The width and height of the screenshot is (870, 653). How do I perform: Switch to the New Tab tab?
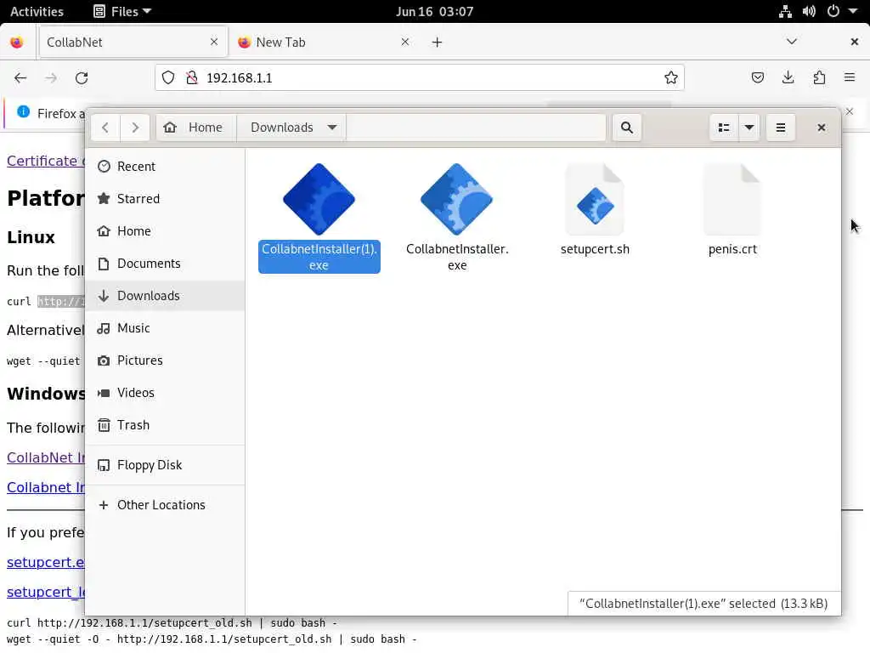324,43
